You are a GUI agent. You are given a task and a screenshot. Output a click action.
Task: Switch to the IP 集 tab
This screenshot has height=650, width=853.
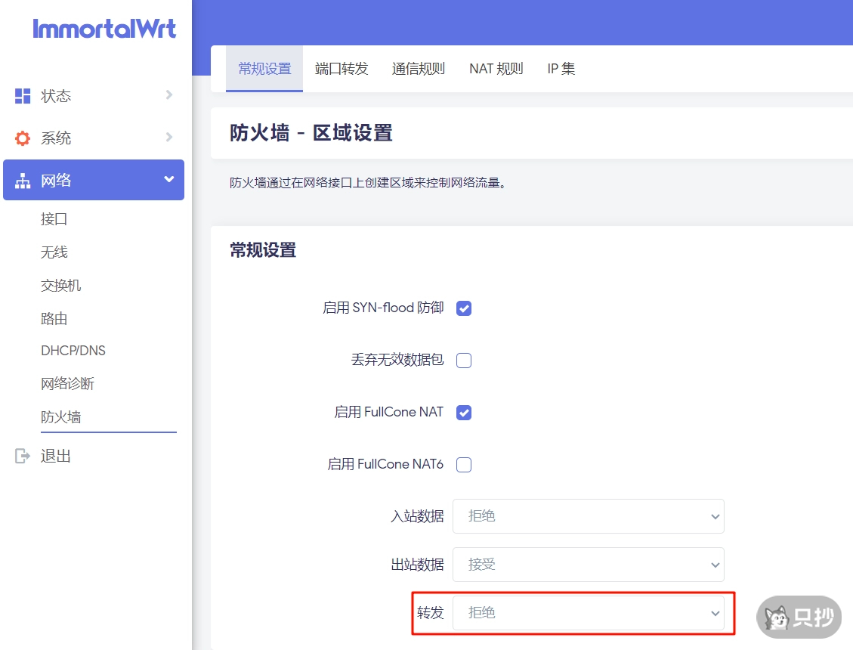point(561,67)
